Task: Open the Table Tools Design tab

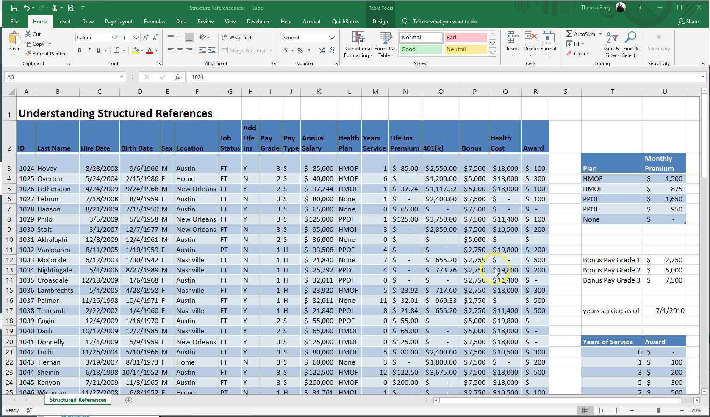Action: [380, 21]
